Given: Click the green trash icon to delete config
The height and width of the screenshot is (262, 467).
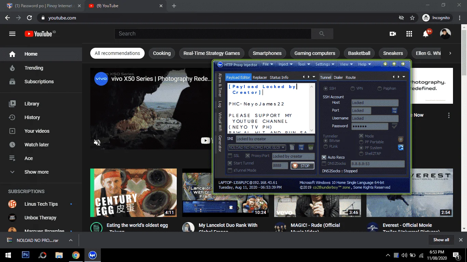Looking at the screenshot, I should (x=310, y=147).
